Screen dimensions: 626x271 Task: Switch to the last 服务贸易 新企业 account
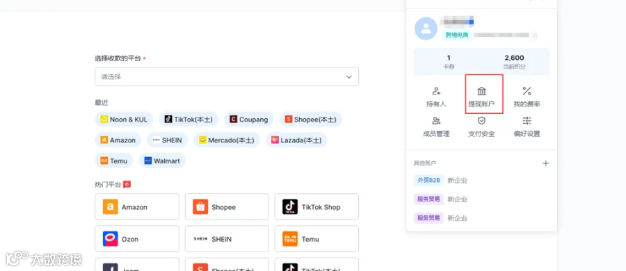(x=441, y=218)
